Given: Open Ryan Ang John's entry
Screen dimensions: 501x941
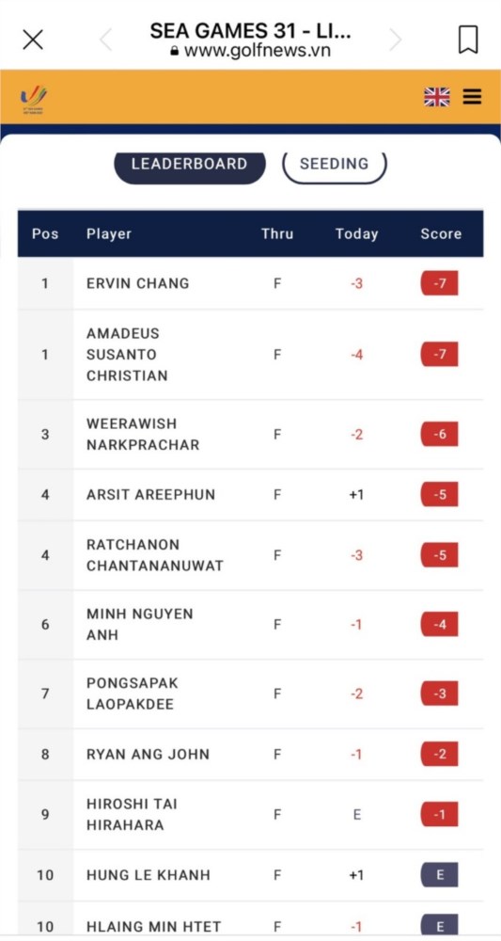Looking at the screenshot, I should [x=250, y=755].
